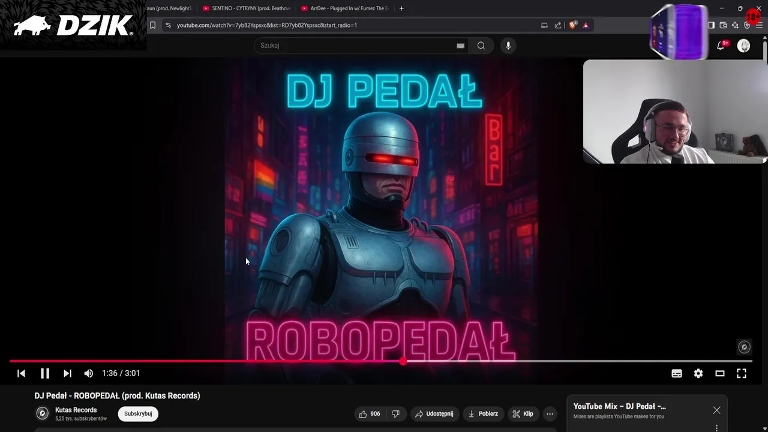The image size is (768, 432).
Task: Open the browser hamburger main menu
Action: click(x=759, y=25)
